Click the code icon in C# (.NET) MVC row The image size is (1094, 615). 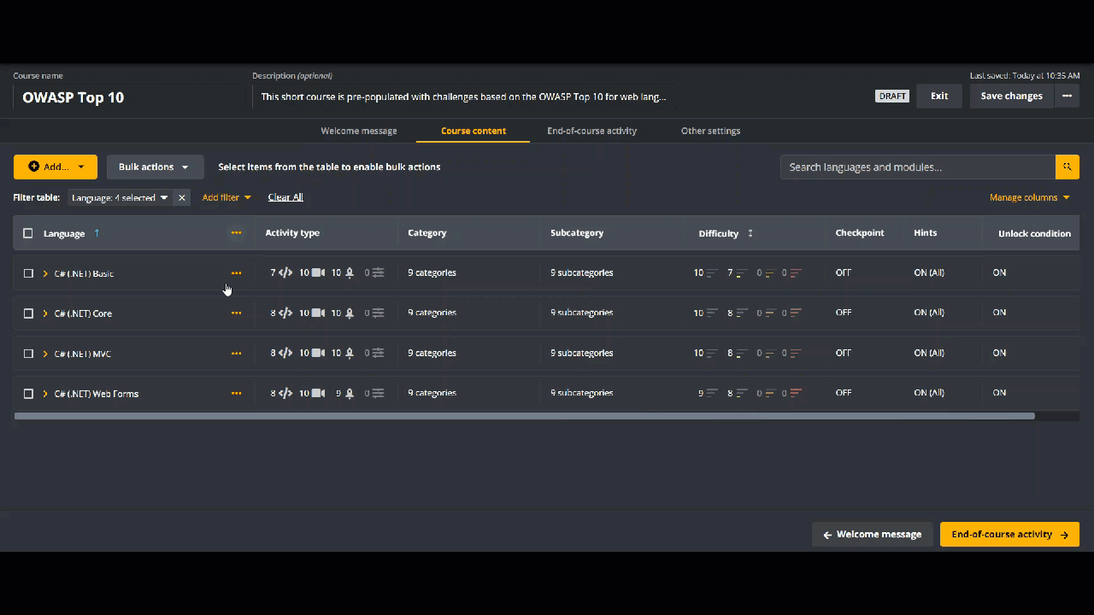(285, 354)
